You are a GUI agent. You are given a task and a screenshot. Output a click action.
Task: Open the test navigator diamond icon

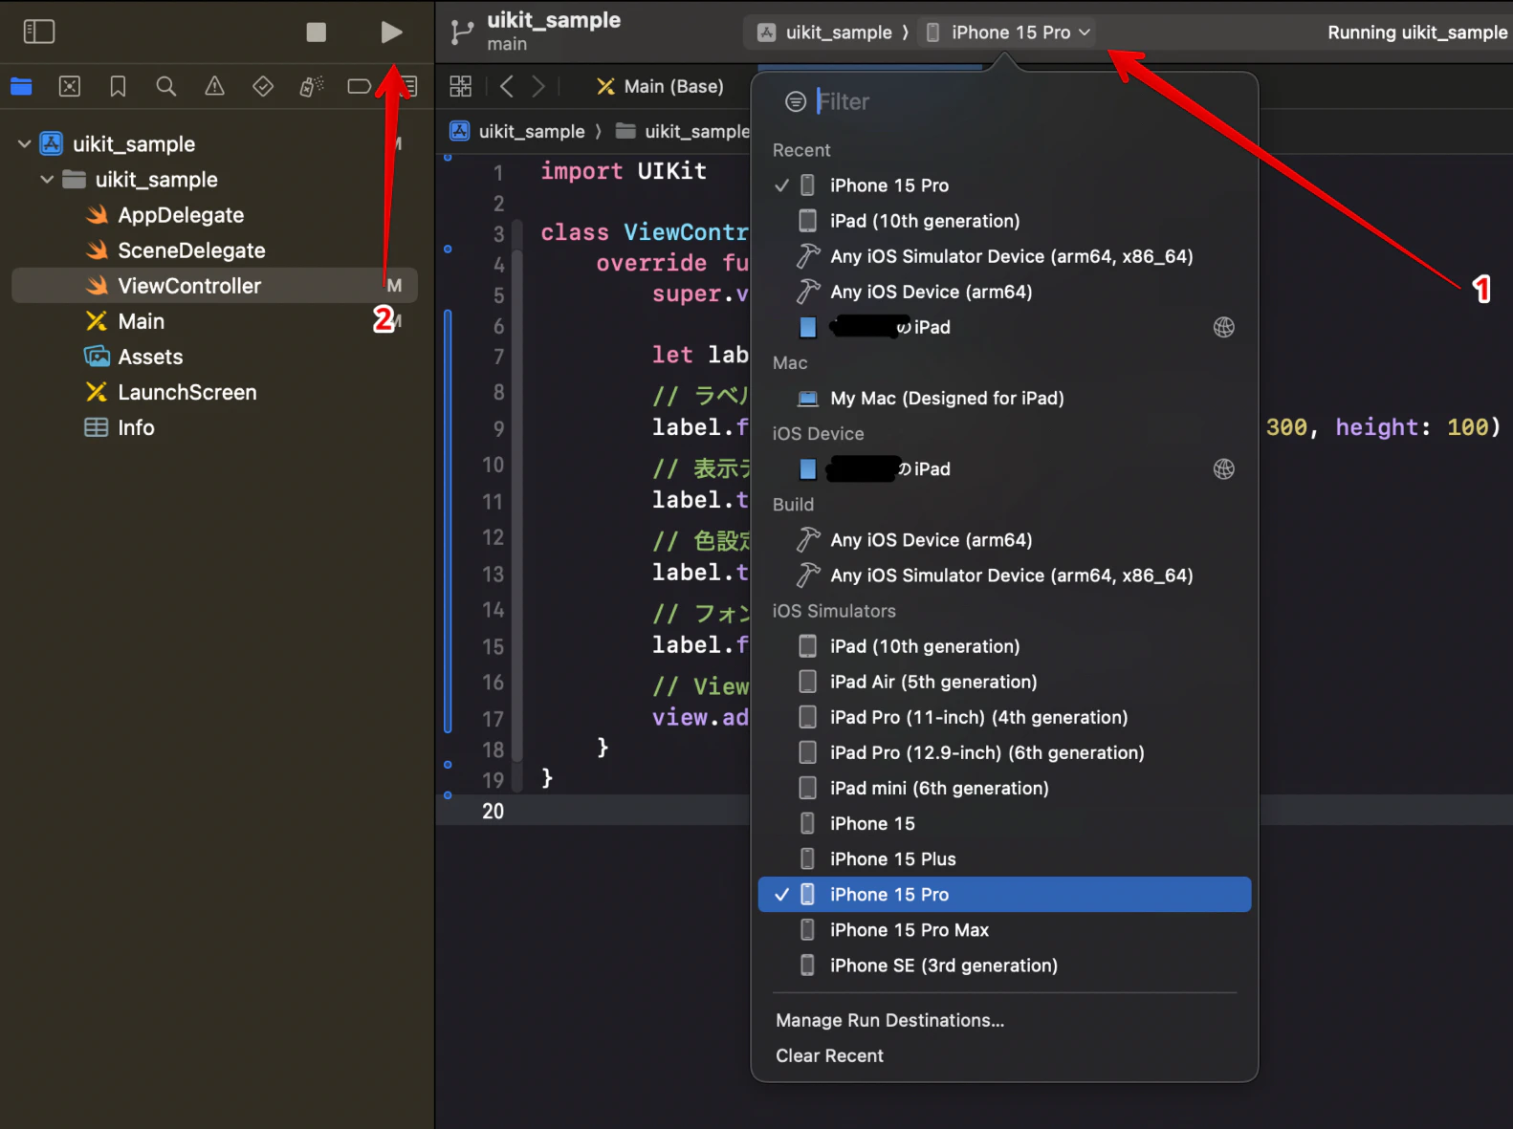click(263, 87)
